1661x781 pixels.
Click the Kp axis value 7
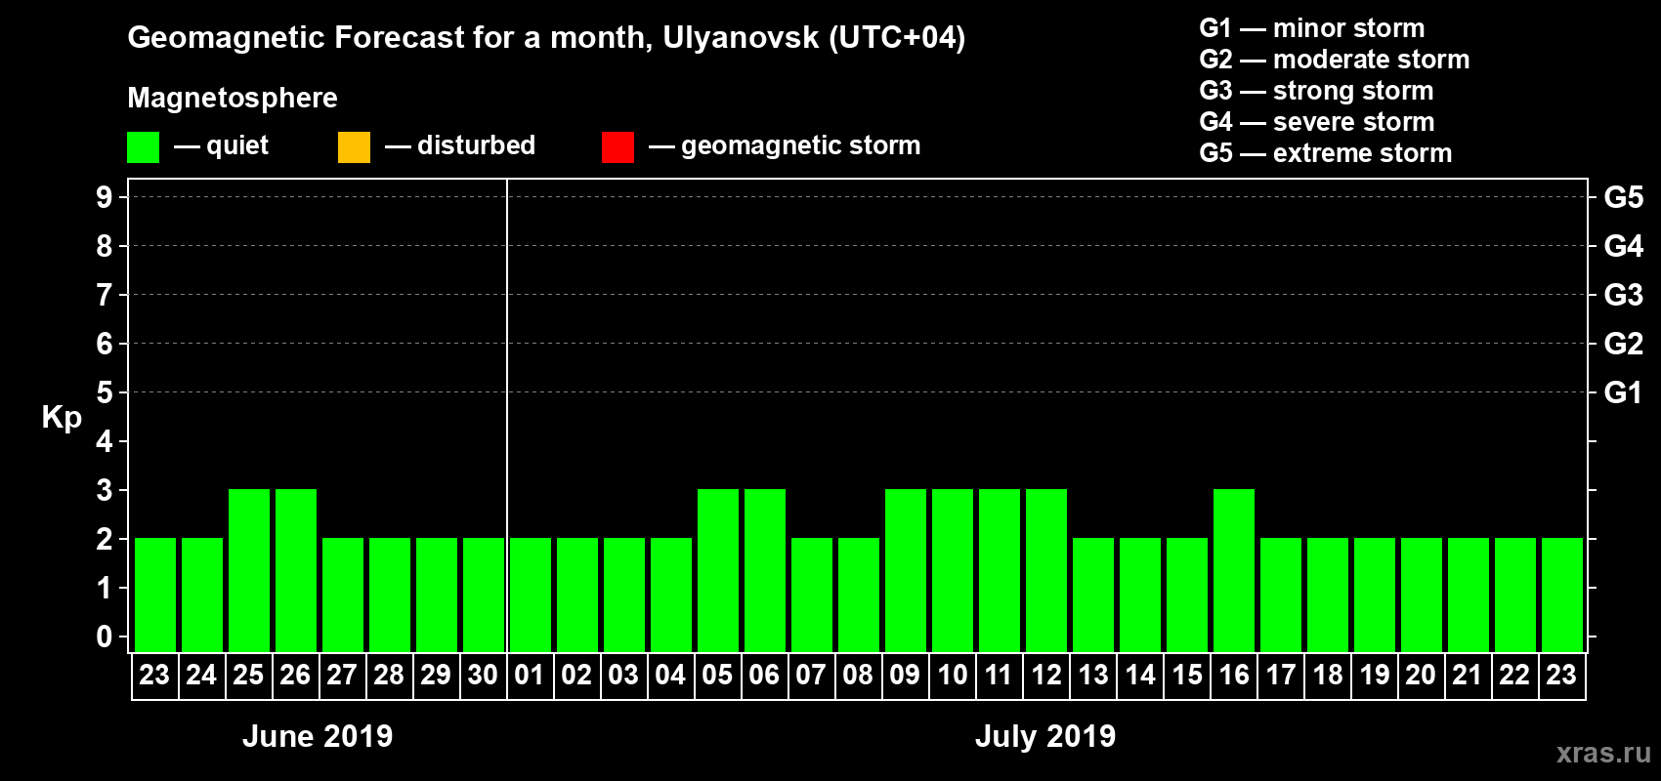(x=105, y=295)
